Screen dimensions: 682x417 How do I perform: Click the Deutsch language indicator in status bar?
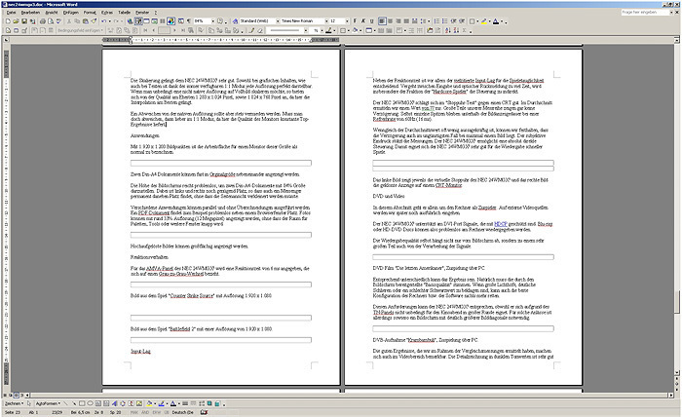tap(183, 413)
